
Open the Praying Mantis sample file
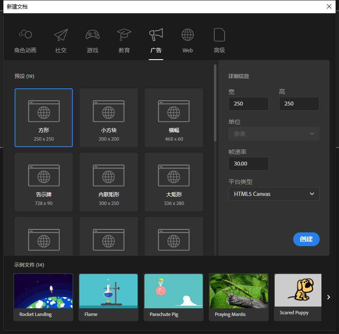(239, 297)
